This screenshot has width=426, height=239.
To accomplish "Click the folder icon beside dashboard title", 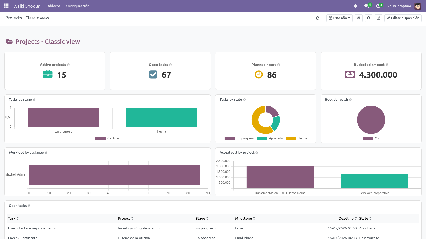I will pyautogui.click(x=10, y=41).
